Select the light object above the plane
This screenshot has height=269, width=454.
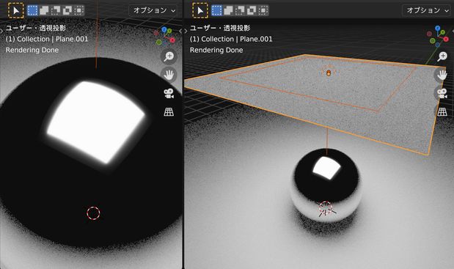pos(329,73)
